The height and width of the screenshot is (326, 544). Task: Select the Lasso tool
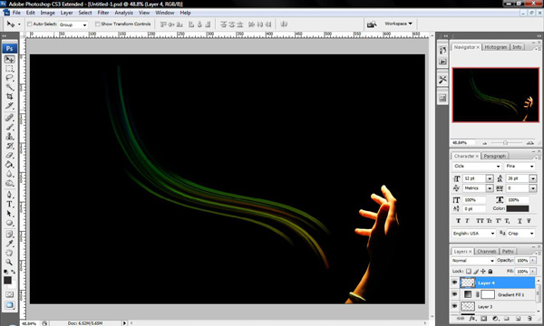pyautogui.click(x=9, y=78)
